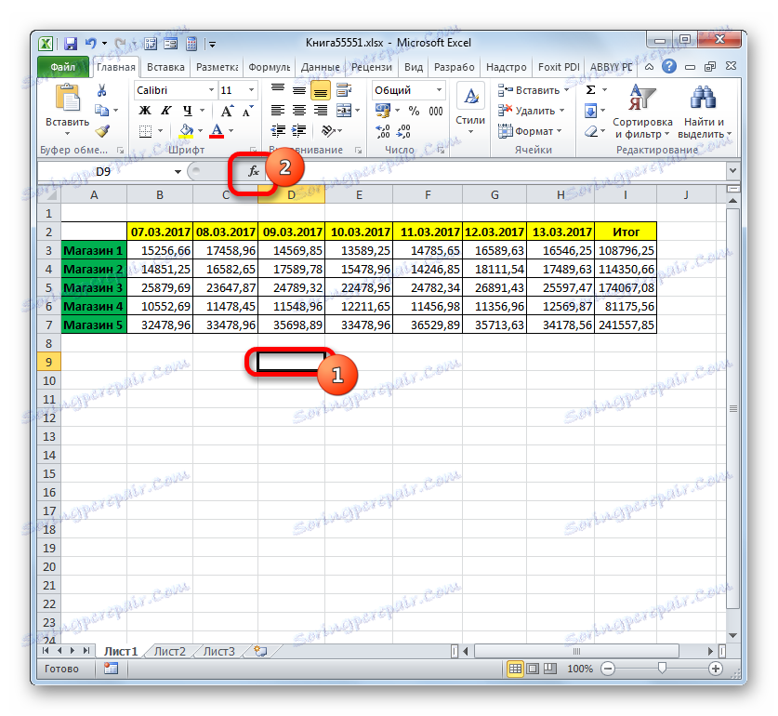778x716 pixels.
Task: Decrease font size with the small A icon
Action: 247,111
